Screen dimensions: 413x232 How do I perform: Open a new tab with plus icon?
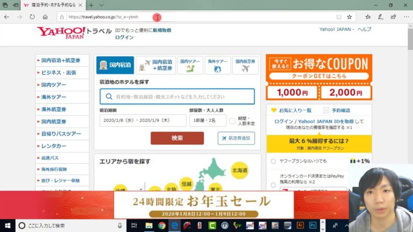pos(91,5)
